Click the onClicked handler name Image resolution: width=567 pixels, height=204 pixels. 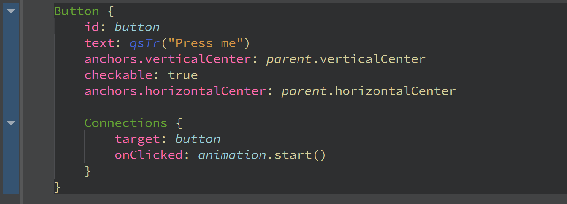pos(148,155)
